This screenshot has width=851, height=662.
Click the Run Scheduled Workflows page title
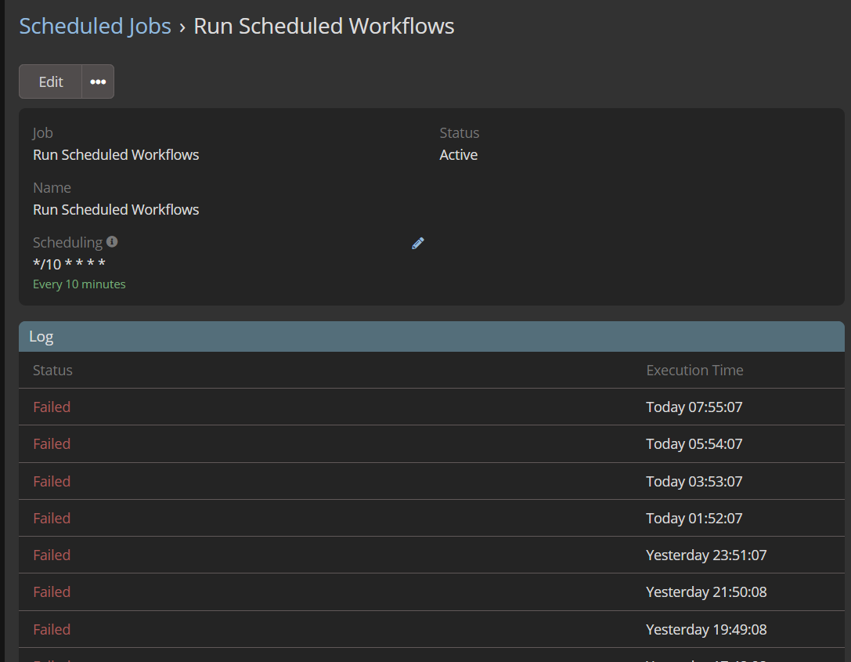[x=323, y=26]
